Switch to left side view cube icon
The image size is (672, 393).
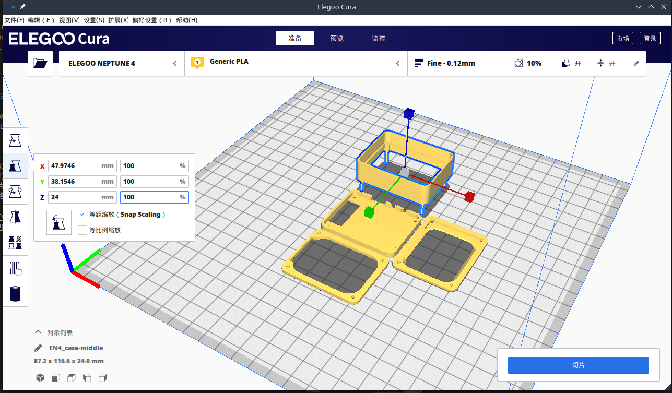[87, 378]
